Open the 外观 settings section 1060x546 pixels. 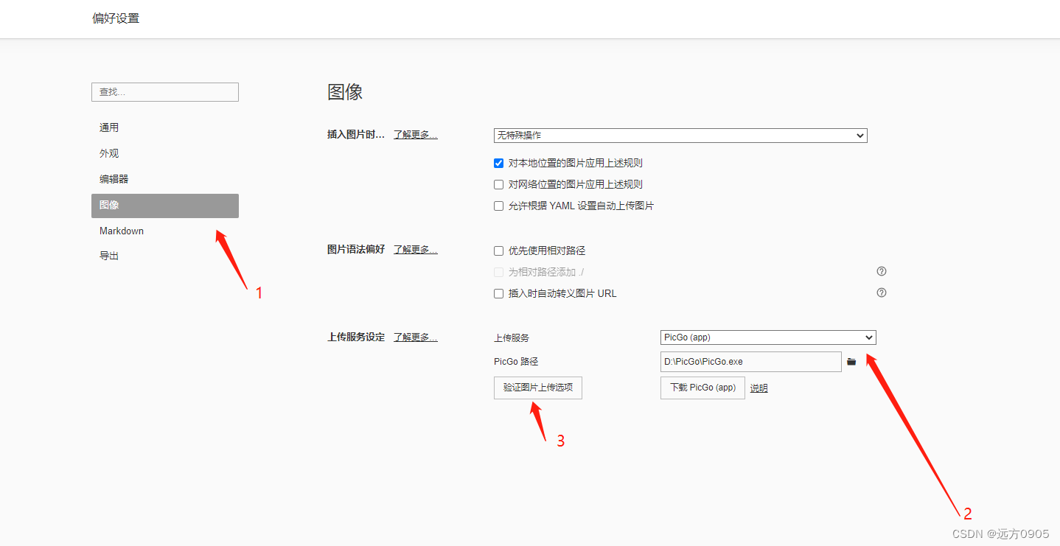(165, 153)
